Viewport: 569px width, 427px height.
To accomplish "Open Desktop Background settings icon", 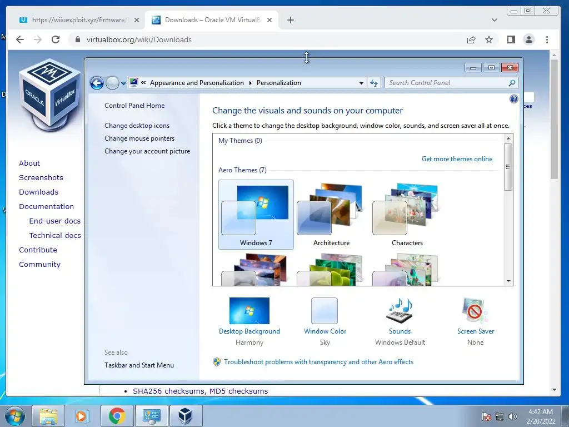I will (249, 311).
